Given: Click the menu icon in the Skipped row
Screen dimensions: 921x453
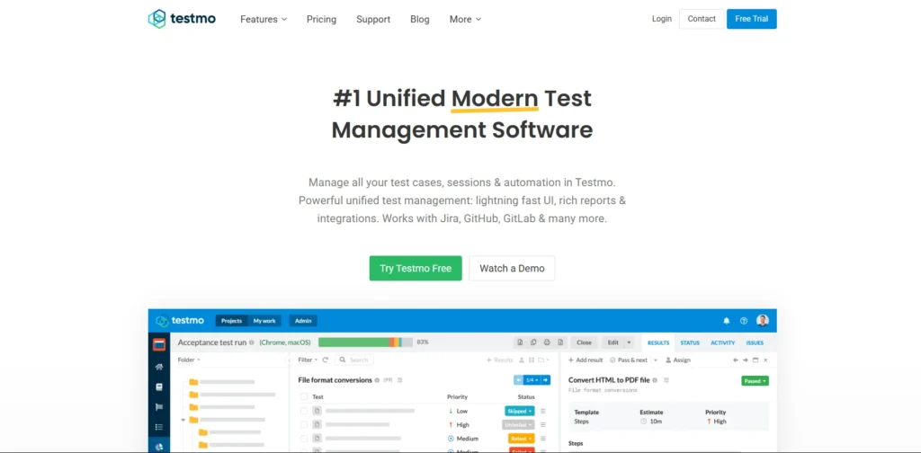Looking at the screenshot, I should 542,412.
